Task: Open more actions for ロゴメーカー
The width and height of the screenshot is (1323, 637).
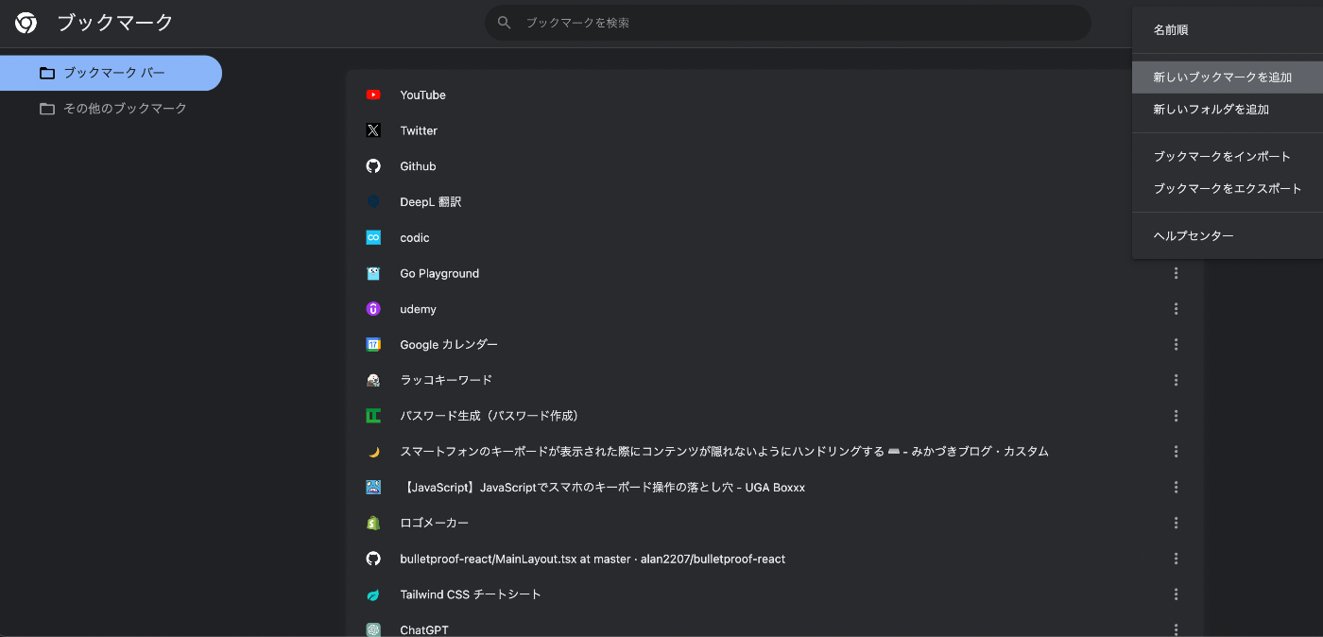Action: tap(1177, 523)
